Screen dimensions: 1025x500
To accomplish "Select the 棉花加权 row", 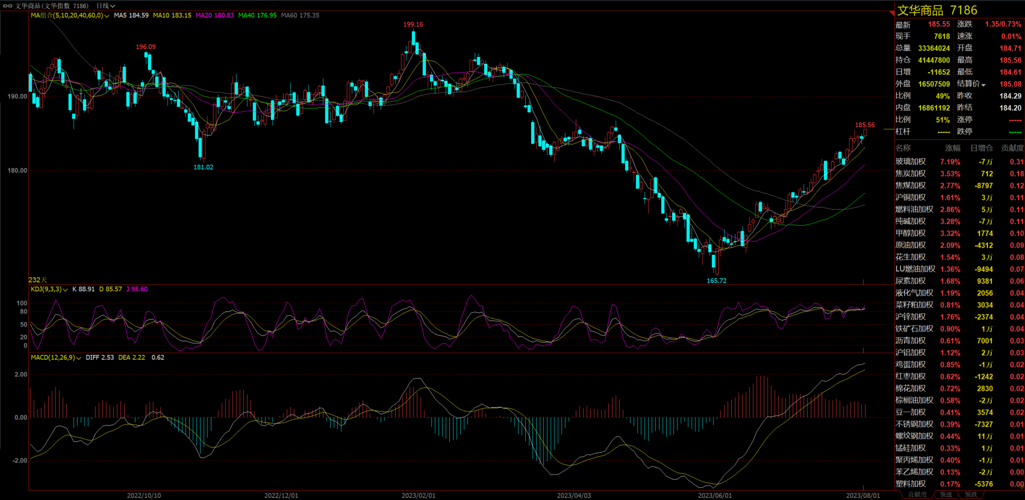I will [959, 389].
